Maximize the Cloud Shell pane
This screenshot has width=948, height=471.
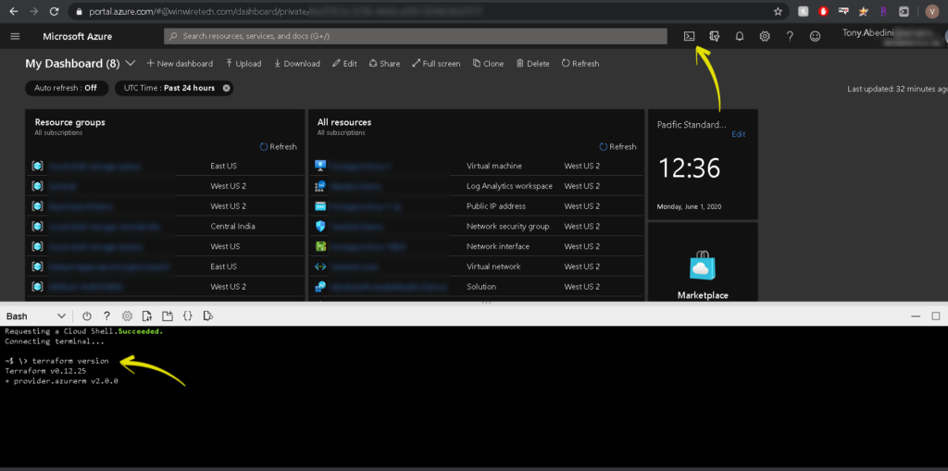936,316
